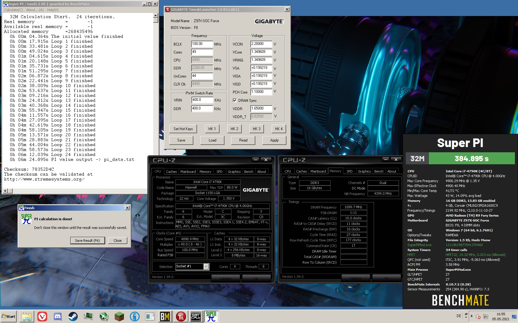The image size is (518, 323).
Task: Switch to Super PI taskbar icon
Action: [x=212, y=316]
